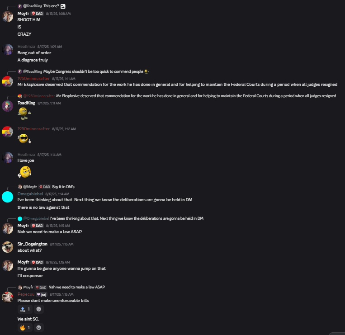
Task: Jump to reply preview 'Maybe Congress shouldn't be too quick'
Action: point(93,71)
